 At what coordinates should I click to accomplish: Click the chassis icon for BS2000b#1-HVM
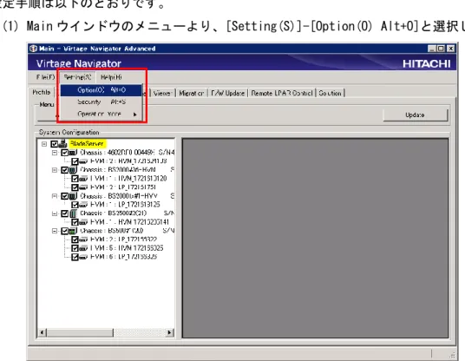pos(73,196)
